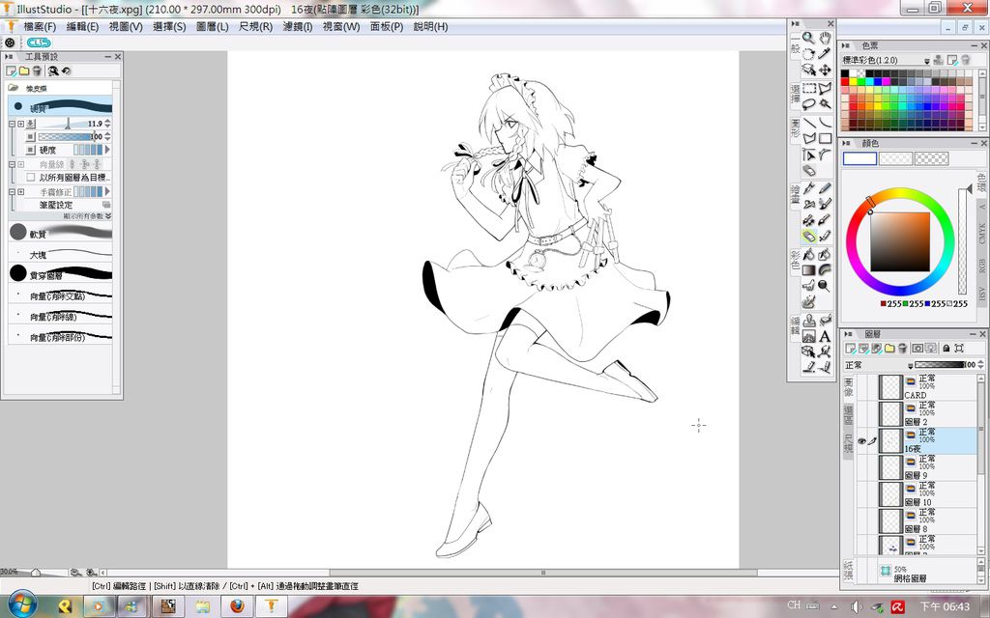Delete layer with trash icon in layer panel
This screenshot has height=618, width=990.
click(x=902, y=348)
